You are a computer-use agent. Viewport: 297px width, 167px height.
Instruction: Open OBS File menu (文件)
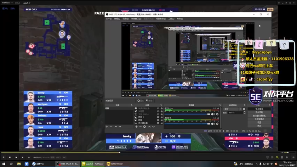108,19
